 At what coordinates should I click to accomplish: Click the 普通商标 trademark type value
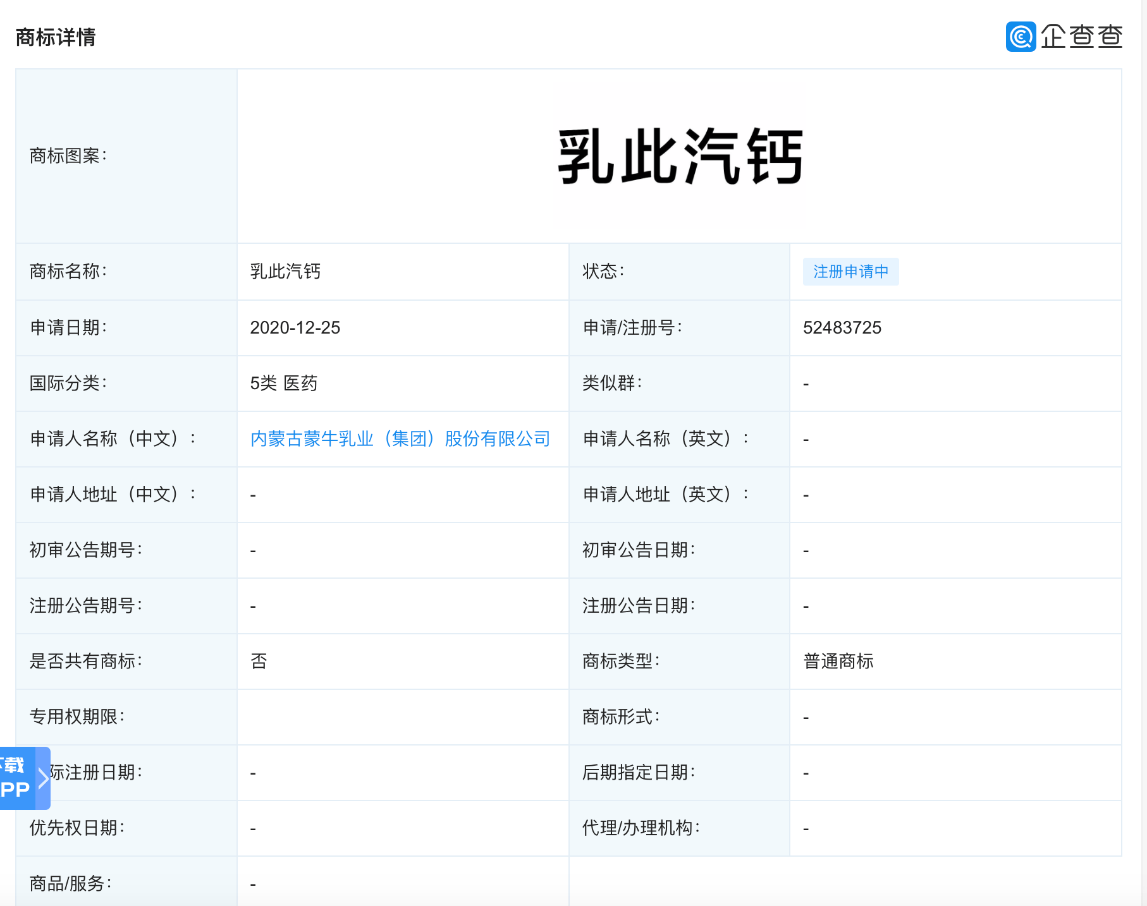pos(838,661)
